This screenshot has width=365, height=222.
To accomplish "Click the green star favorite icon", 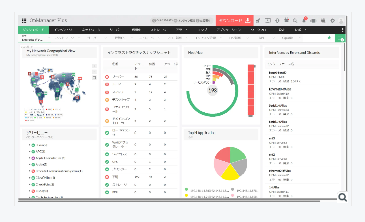I will 329,37.
